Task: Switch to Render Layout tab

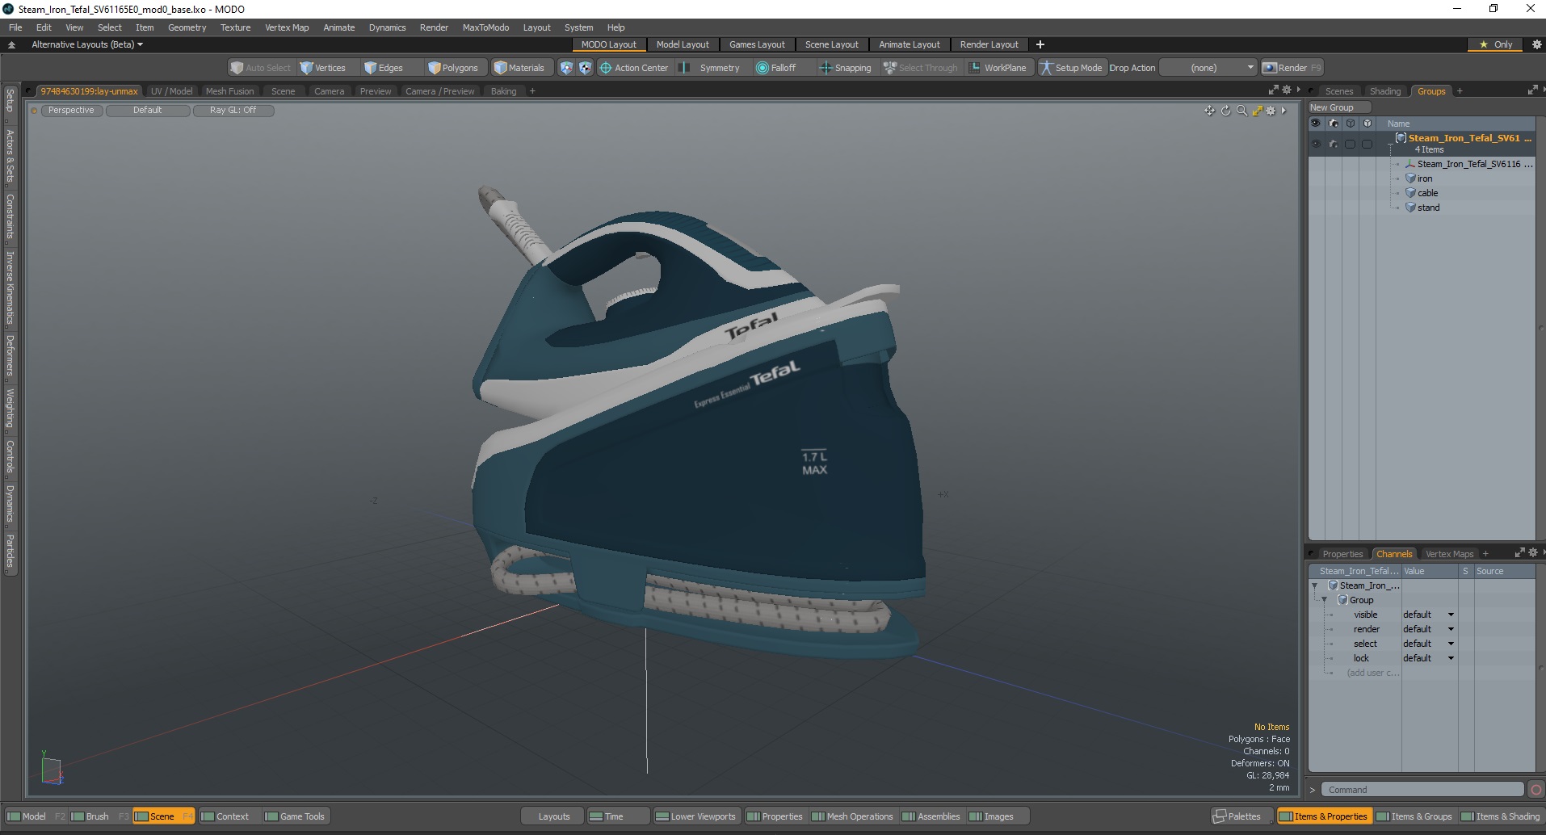Action: [989, 44]
